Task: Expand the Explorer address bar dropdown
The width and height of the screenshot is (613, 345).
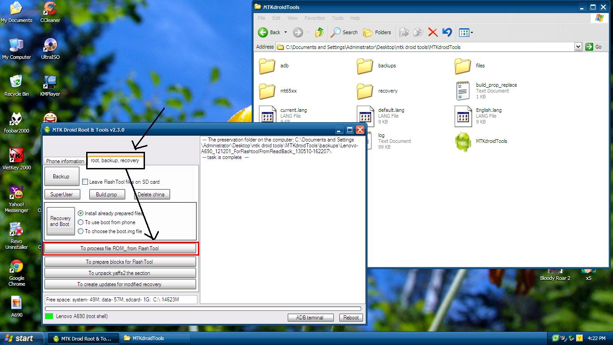Action: 578,47
